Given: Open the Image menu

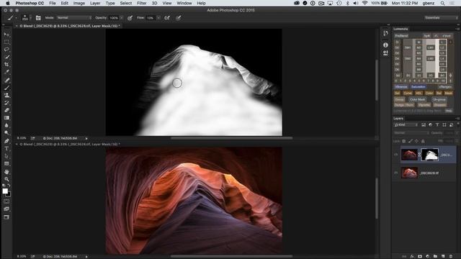Looking at the screenshot, I should pos(79,3).
